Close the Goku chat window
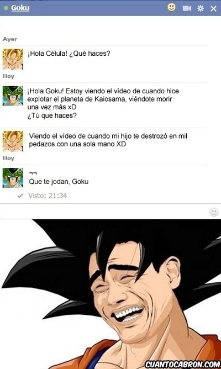 click(213, 9)
